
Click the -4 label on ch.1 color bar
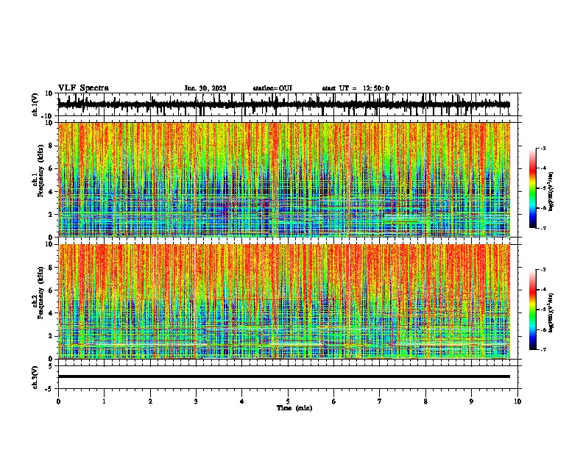pos(543,168)
